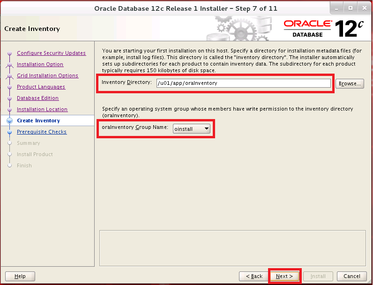Click the Database Edition bullet icon
The height and width of the screenshot is (285, 373).
pos(9,98)
